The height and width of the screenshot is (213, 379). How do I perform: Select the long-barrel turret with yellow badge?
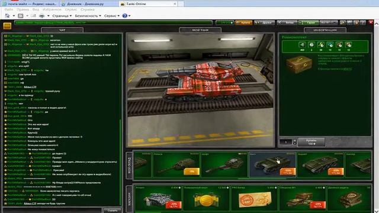(x=176, y=165)
